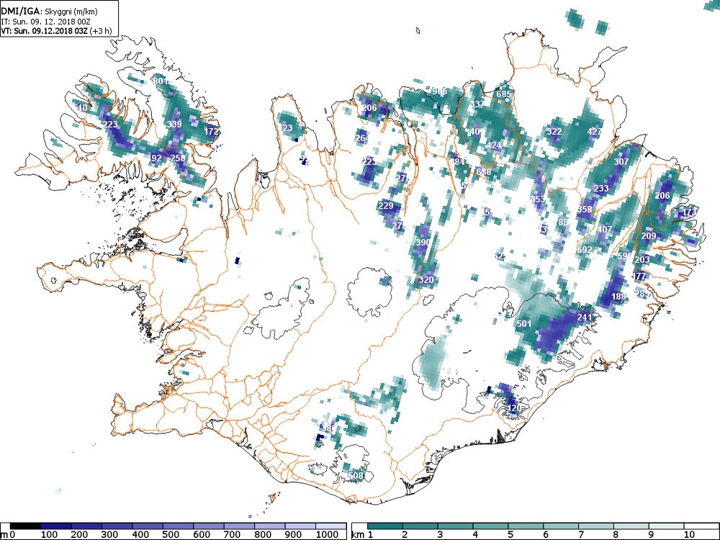This screenshot has width=720, height=540.
Task: Click the 900 label on the meter scale
Action: click(293, 534)
